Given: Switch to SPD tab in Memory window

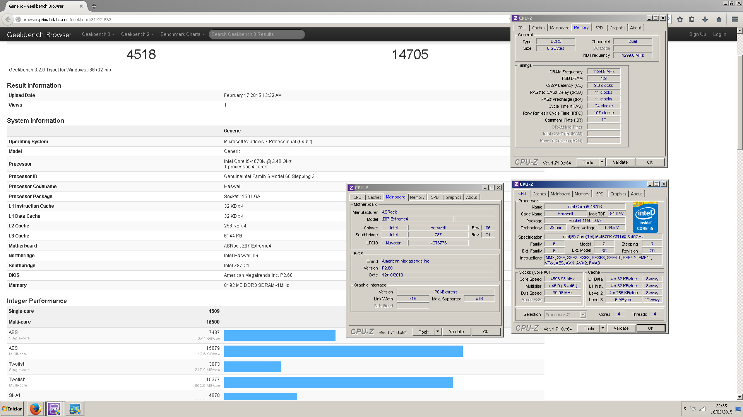Looking at the screenshot, I should coord(599,28).
